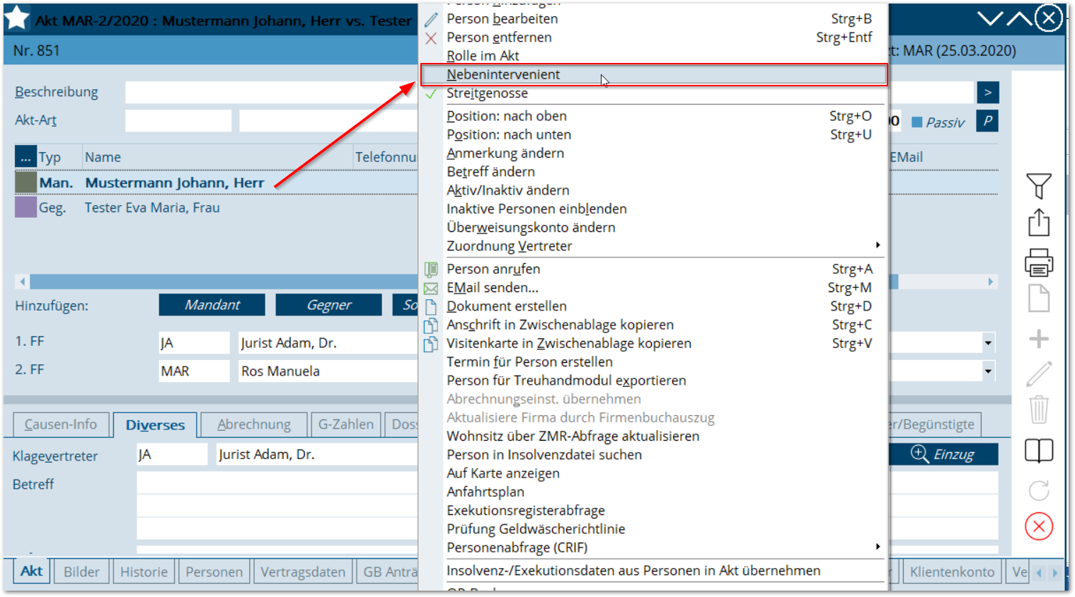1075x597 pixels.
Task: Select Anschrift in Zwischenablage kopieren
Action: point(653,325)
